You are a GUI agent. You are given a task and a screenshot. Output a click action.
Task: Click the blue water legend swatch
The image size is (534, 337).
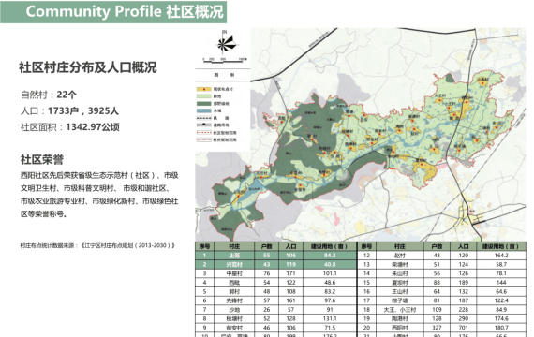click(x=203, y=110)
